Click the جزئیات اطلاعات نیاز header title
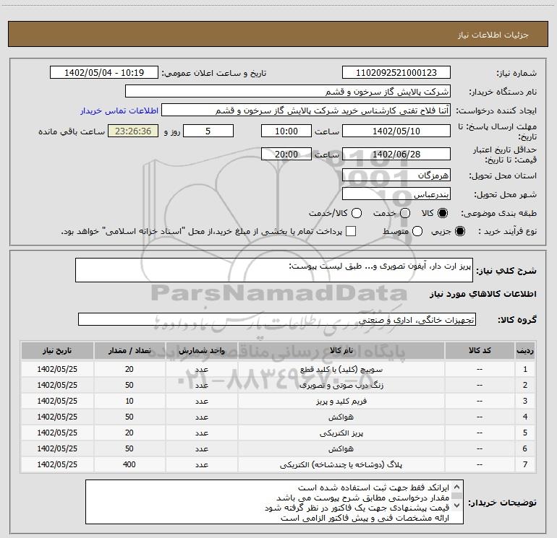The image size is (557, 538). [x=493, y=35]
